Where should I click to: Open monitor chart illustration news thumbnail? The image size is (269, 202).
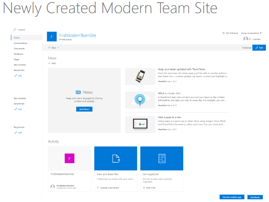click(140, 125)
